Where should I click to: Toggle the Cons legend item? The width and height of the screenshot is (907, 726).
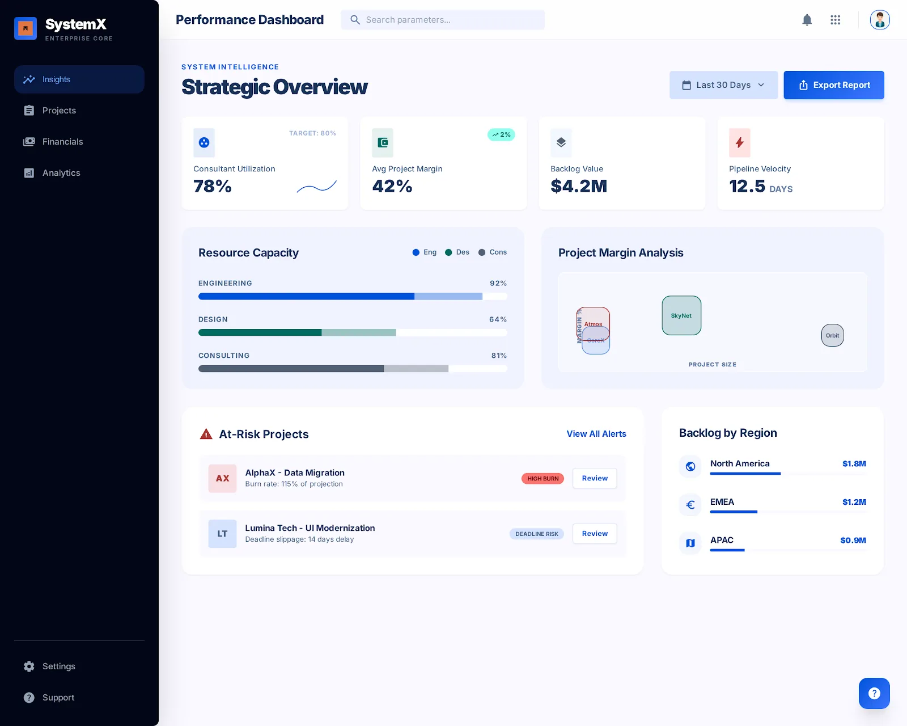pos(493,252)
